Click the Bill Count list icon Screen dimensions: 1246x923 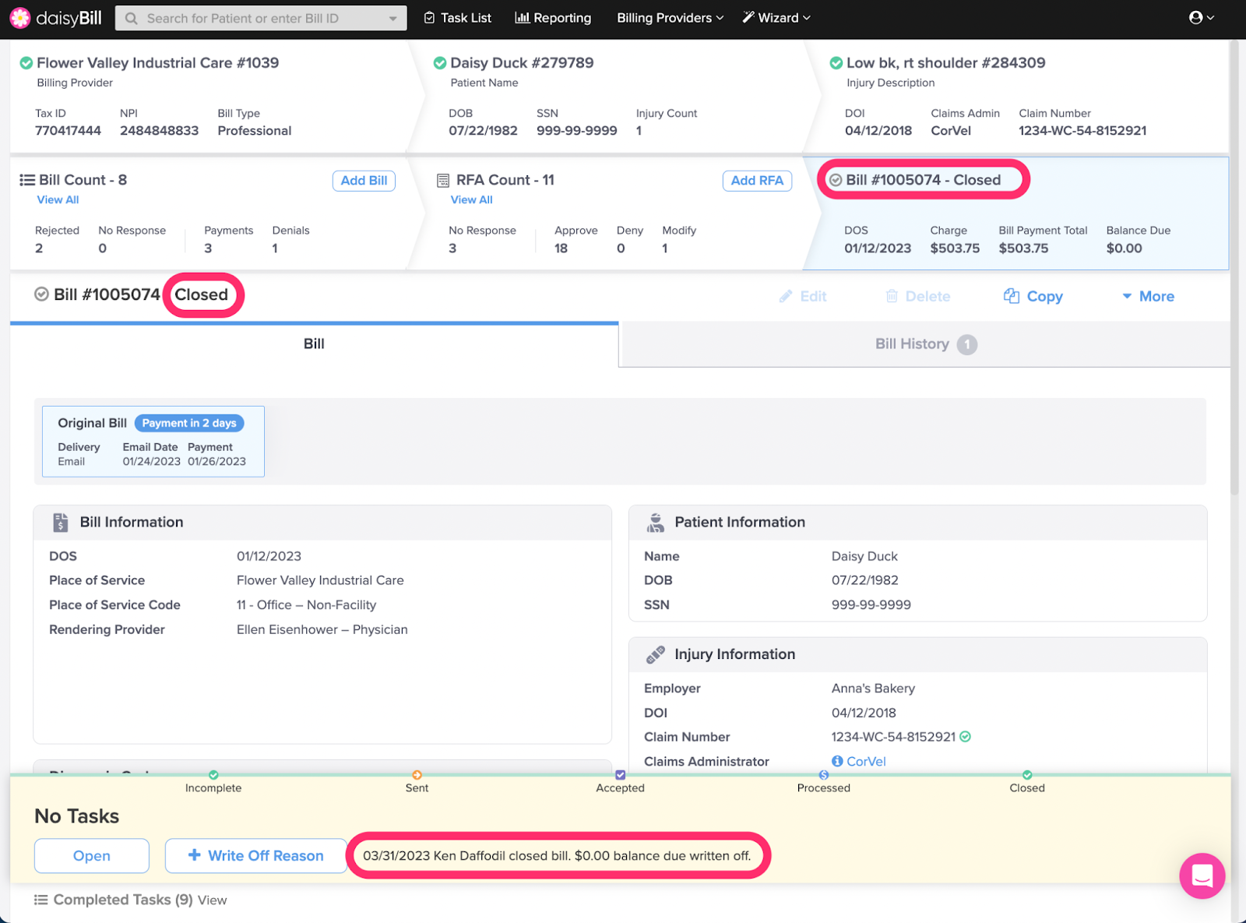pos(27,180)
